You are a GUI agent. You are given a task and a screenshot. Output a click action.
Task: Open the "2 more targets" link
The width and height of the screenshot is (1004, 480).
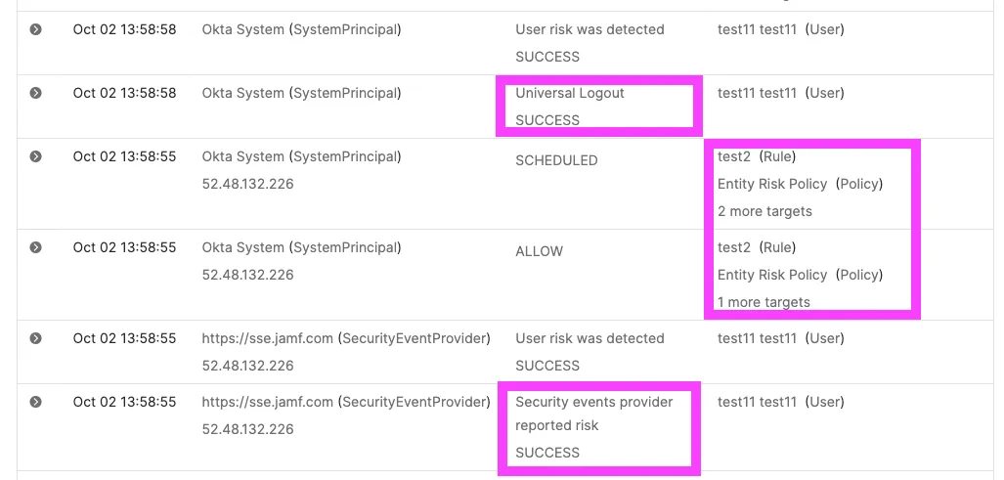pyautogui.click(x=764, y=211)
